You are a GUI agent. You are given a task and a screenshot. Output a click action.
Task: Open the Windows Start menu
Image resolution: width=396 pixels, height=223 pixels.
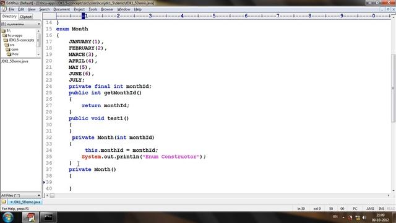point(8,217)
